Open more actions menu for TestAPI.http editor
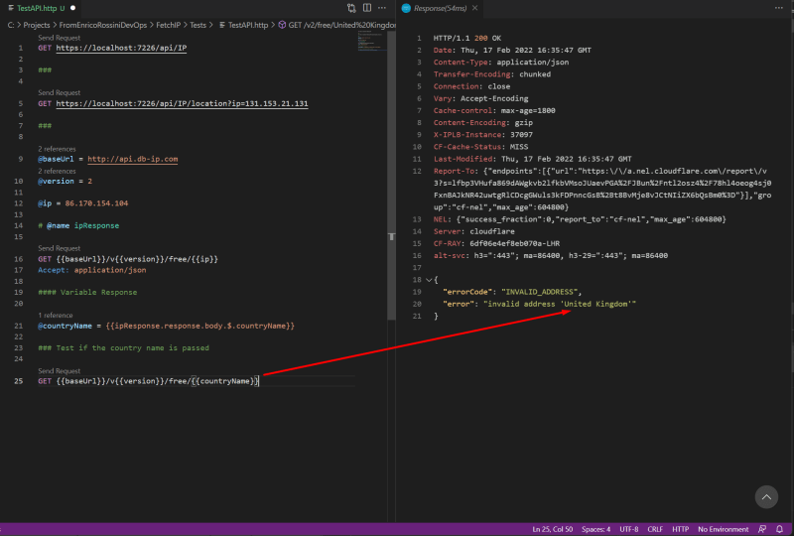This screenshot has width=794, height=536. (x=382, y=8)
